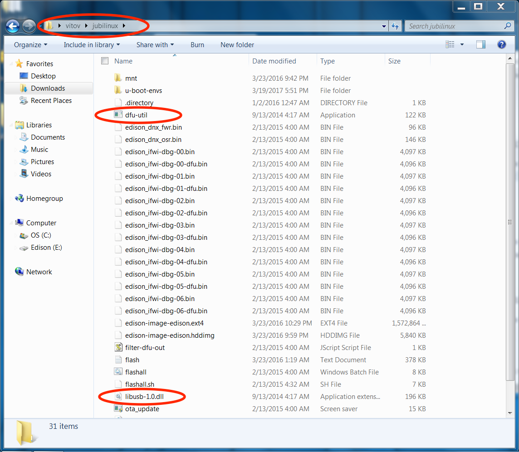Collapse the Libraries section
The height and width of the screenshot is (452, 519).
11,125
